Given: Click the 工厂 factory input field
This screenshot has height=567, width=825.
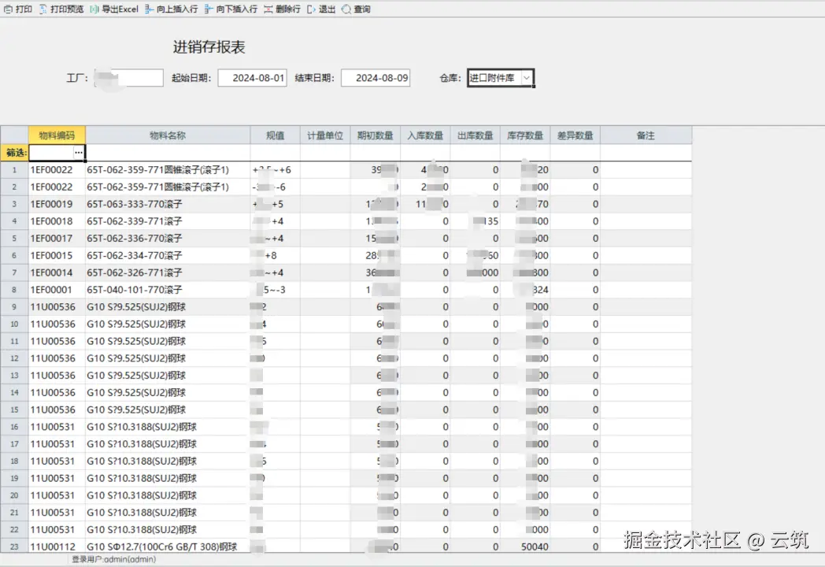Looking at the screenshot, I should tap(129, 78).
